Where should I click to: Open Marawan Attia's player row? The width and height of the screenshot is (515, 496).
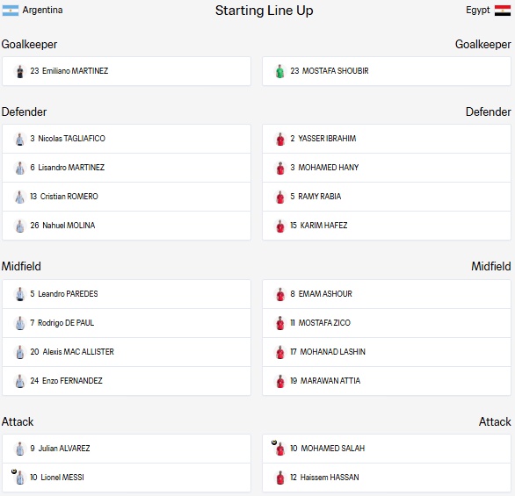387,381
